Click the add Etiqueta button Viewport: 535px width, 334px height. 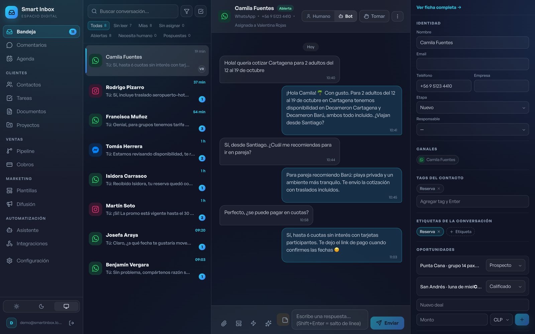(460, 231)
